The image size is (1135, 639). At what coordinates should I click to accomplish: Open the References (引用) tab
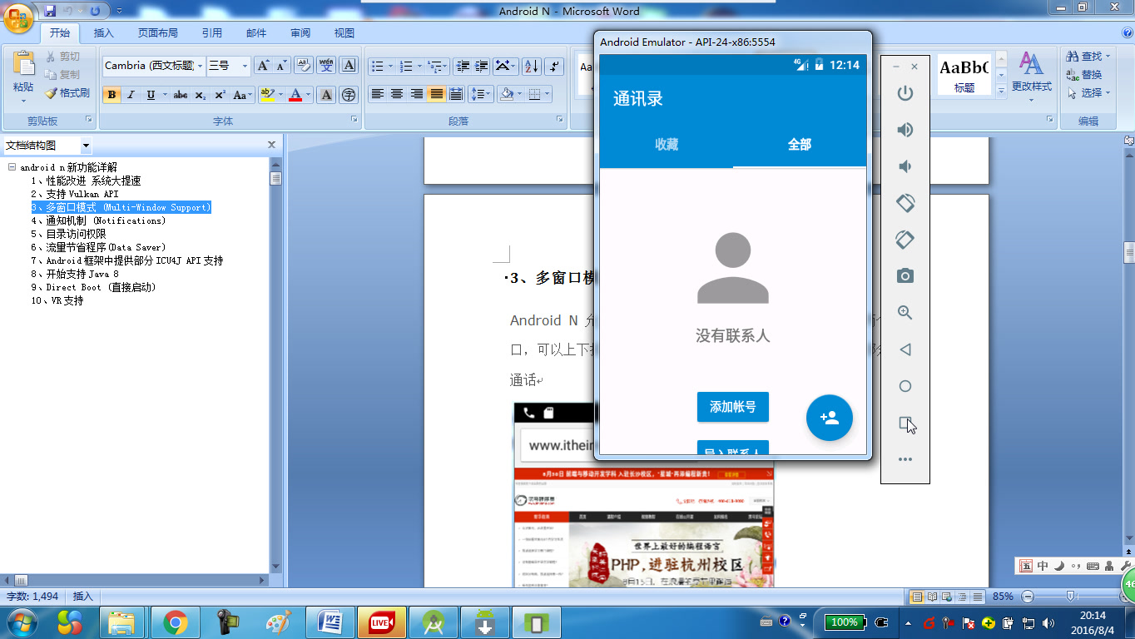click(x=212, y=33)
